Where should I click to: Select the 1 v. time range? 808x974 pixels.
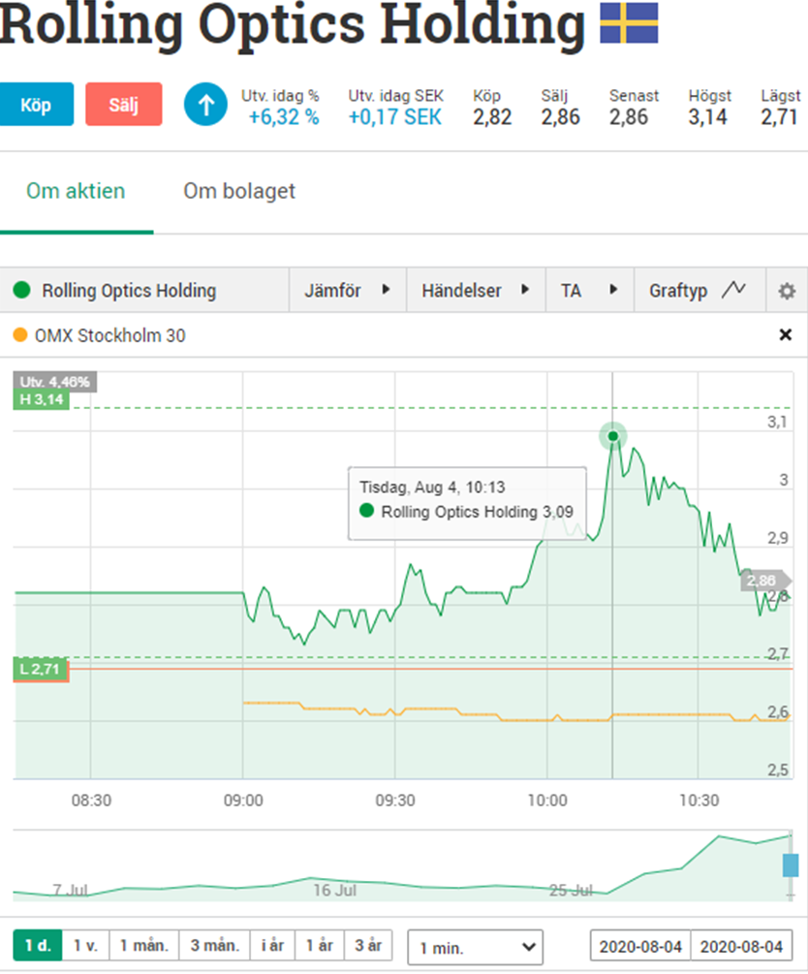pos(85,946)
